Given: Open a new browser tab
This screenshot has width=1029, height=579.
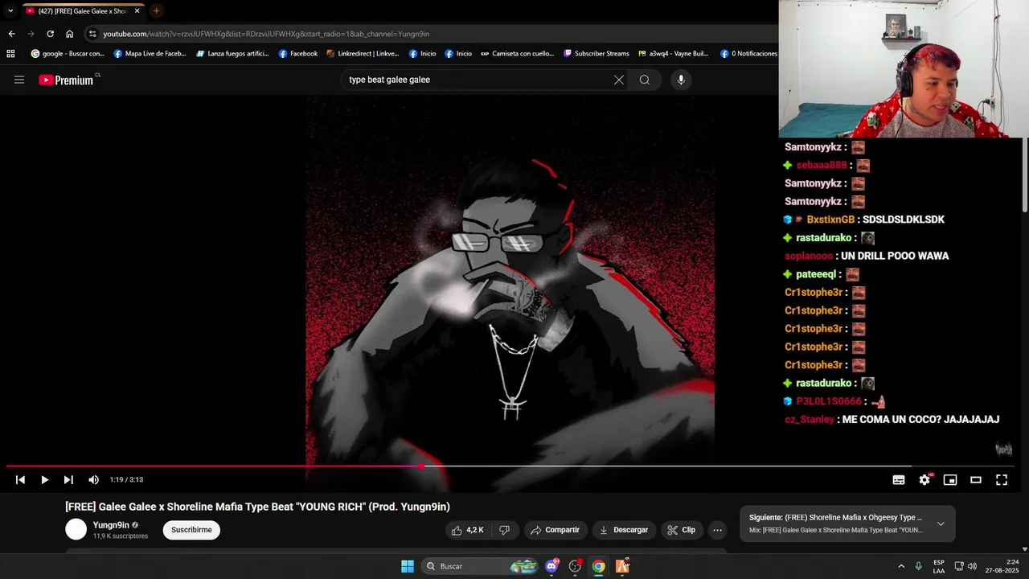Looking at the screenshot, I should click(156, 11).
